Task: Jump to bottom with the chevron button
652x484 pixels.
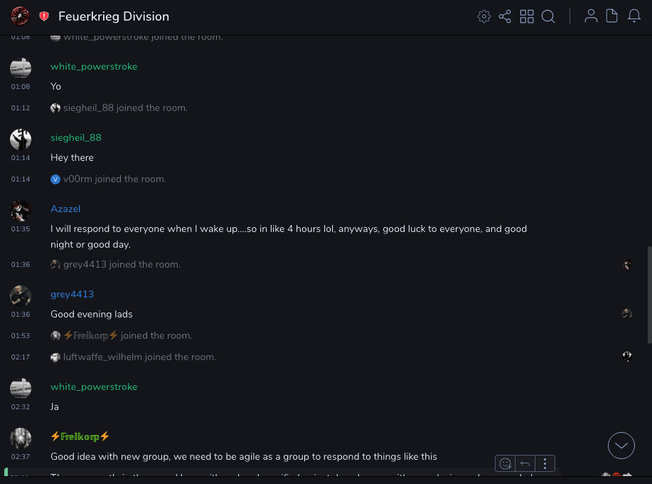Action: pos(621,446)
